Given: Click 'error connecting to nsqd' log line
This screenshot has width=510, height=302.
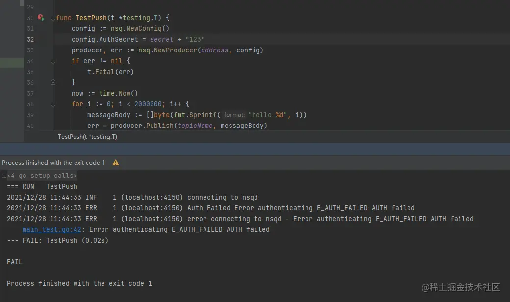Looking at the screenshot, I should [240, 219].
